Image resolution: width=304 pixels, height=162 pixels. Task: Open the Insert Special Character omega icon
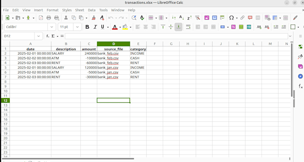pyautogui.click(x=231, y=18)
